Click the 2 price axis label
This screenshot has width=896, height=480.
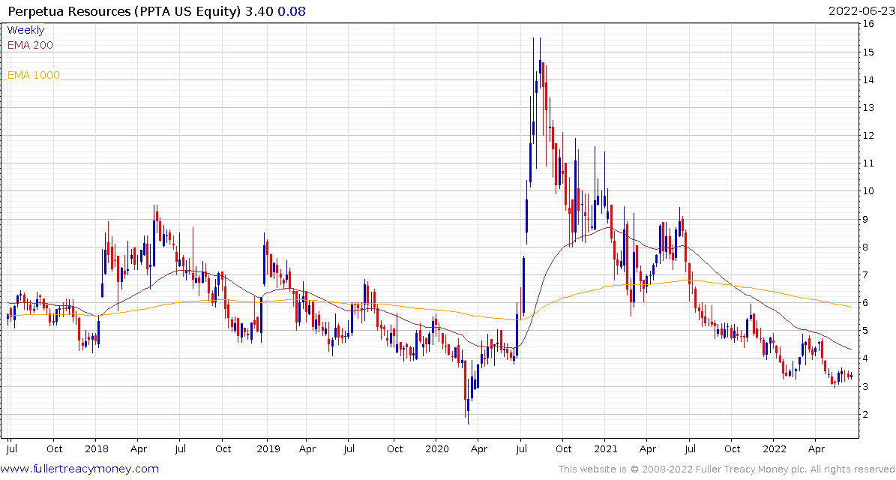[866, 415]
